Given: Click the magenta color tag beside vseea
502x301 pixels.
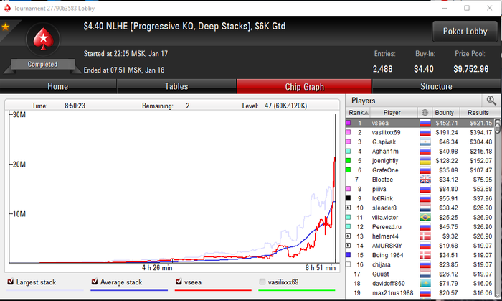Looking at the screenshot, I should click(x=348, y=123).
